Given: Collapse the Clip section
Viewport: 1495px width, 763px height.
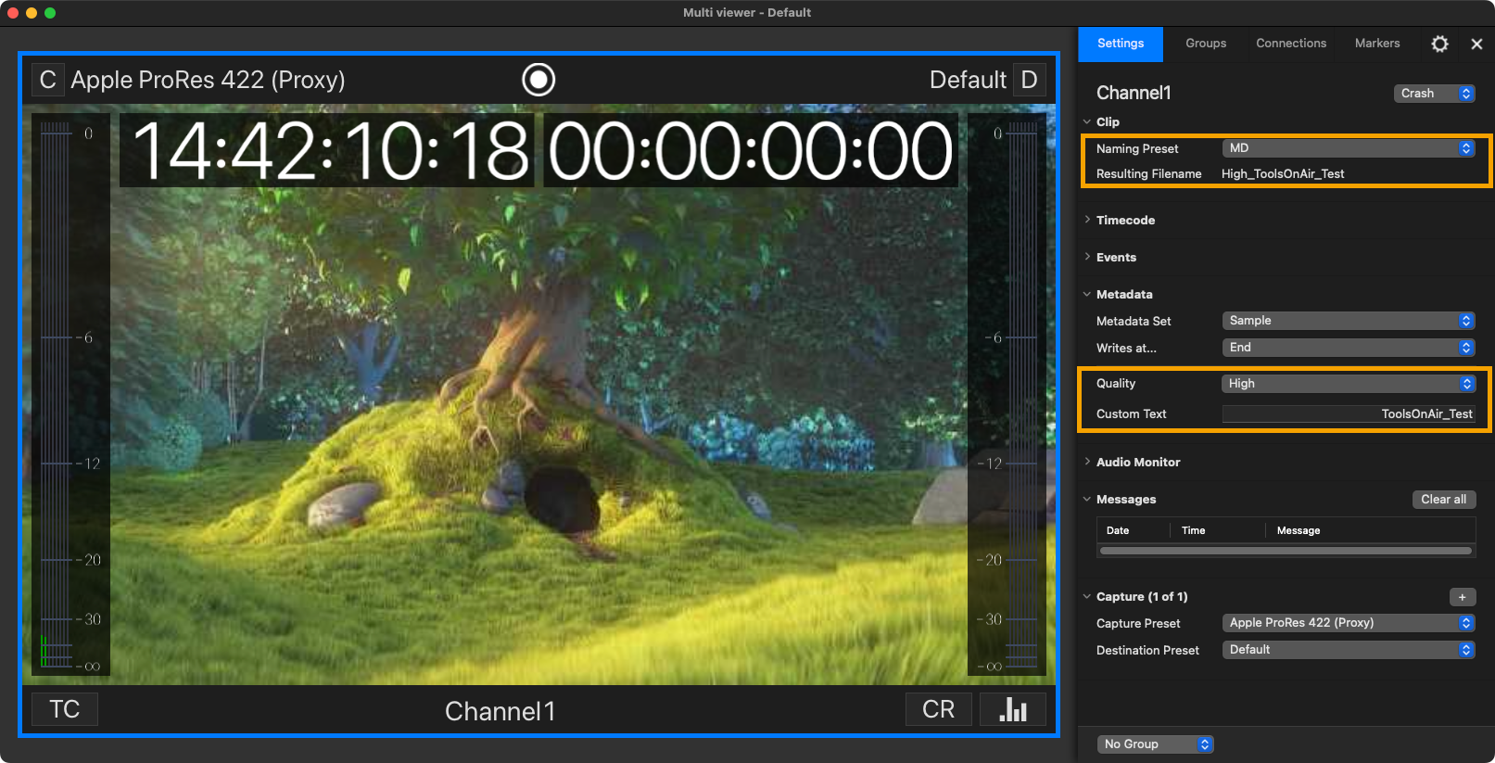Looking at the screenshot, I should pyautogui.click(x=1087, y=121).
